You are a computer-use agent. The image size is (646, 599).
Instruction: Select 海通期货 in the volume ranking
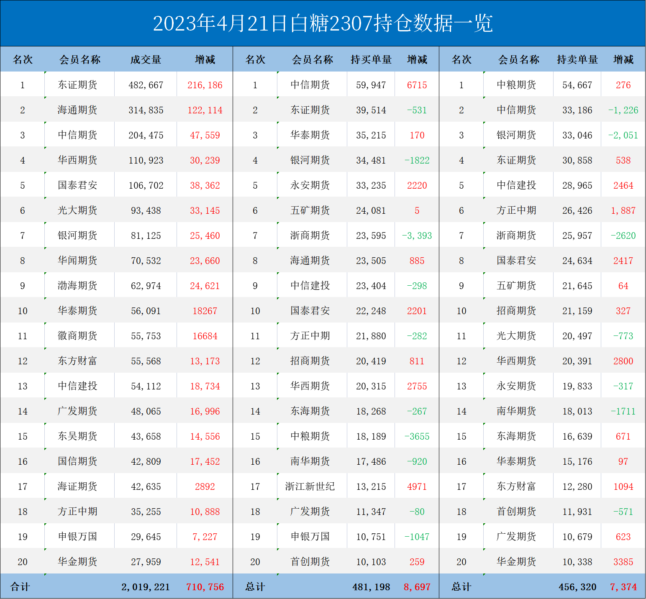[x=77, y=110]
